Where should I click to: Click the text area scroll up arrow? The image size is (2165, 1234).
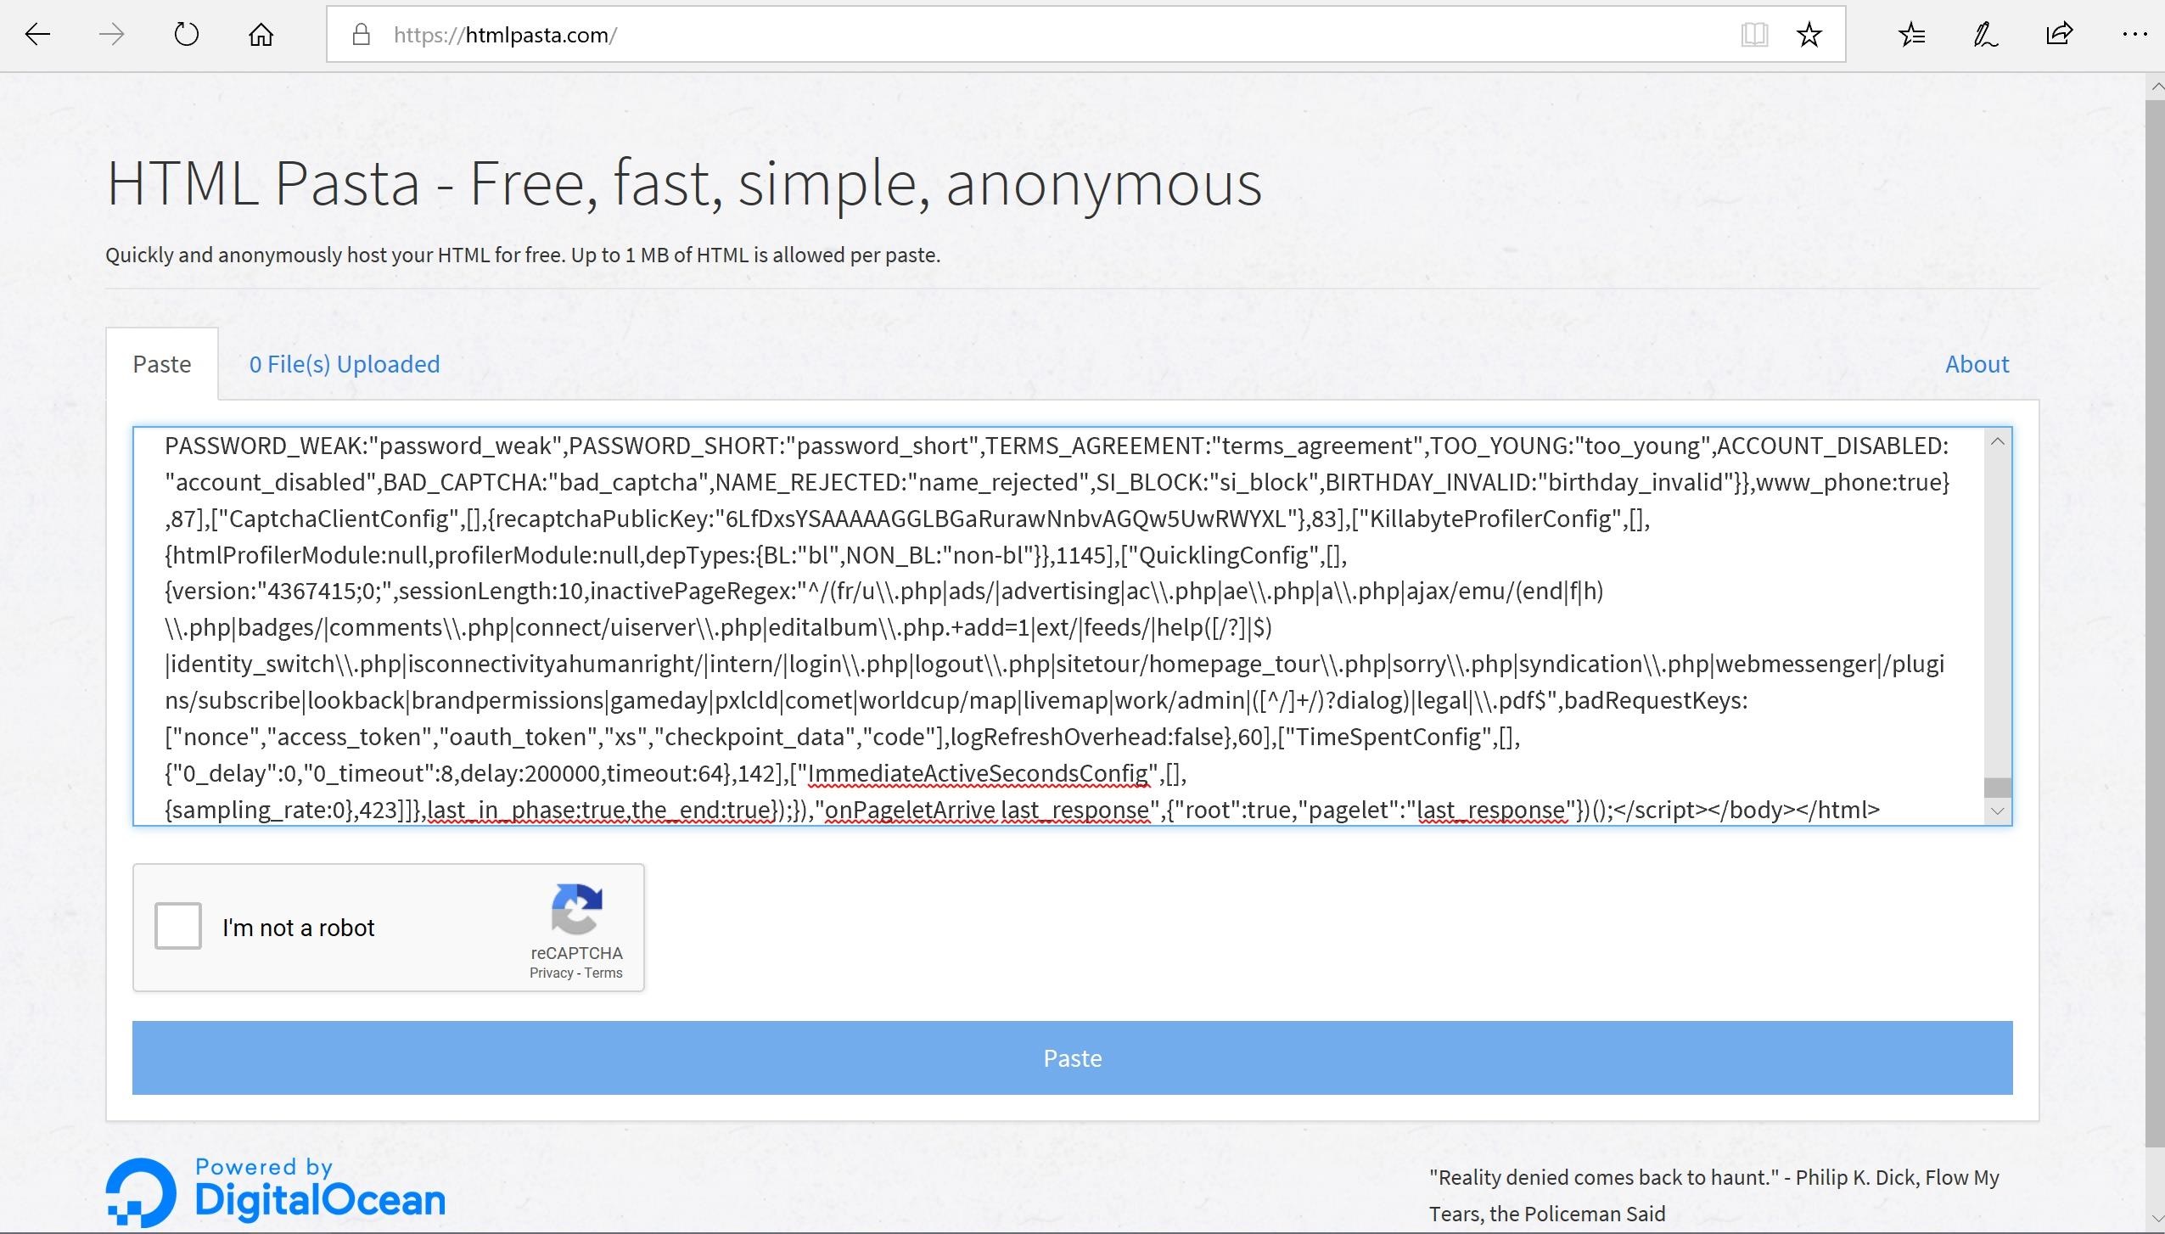pyautogui.click(x=1997, y=441)
